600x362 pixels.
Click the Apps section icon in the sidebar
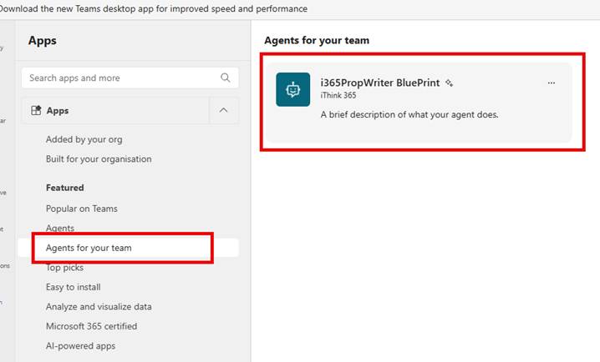(x=36, y=110)
